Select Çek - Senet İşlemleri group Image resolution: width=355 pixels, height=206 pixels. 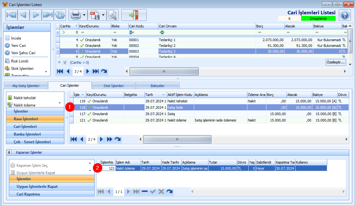(x=35, y=142)
